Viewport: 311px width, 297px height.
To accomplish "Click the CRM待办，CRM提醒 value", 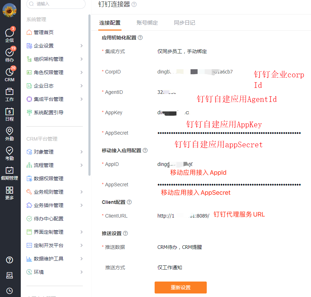I will (180, 247).
